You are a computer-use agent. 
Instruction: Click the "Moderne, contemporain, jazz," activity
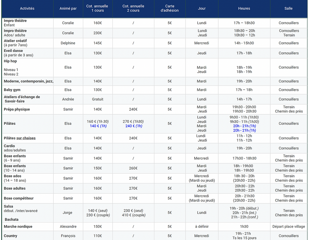[x=29, y=81]
